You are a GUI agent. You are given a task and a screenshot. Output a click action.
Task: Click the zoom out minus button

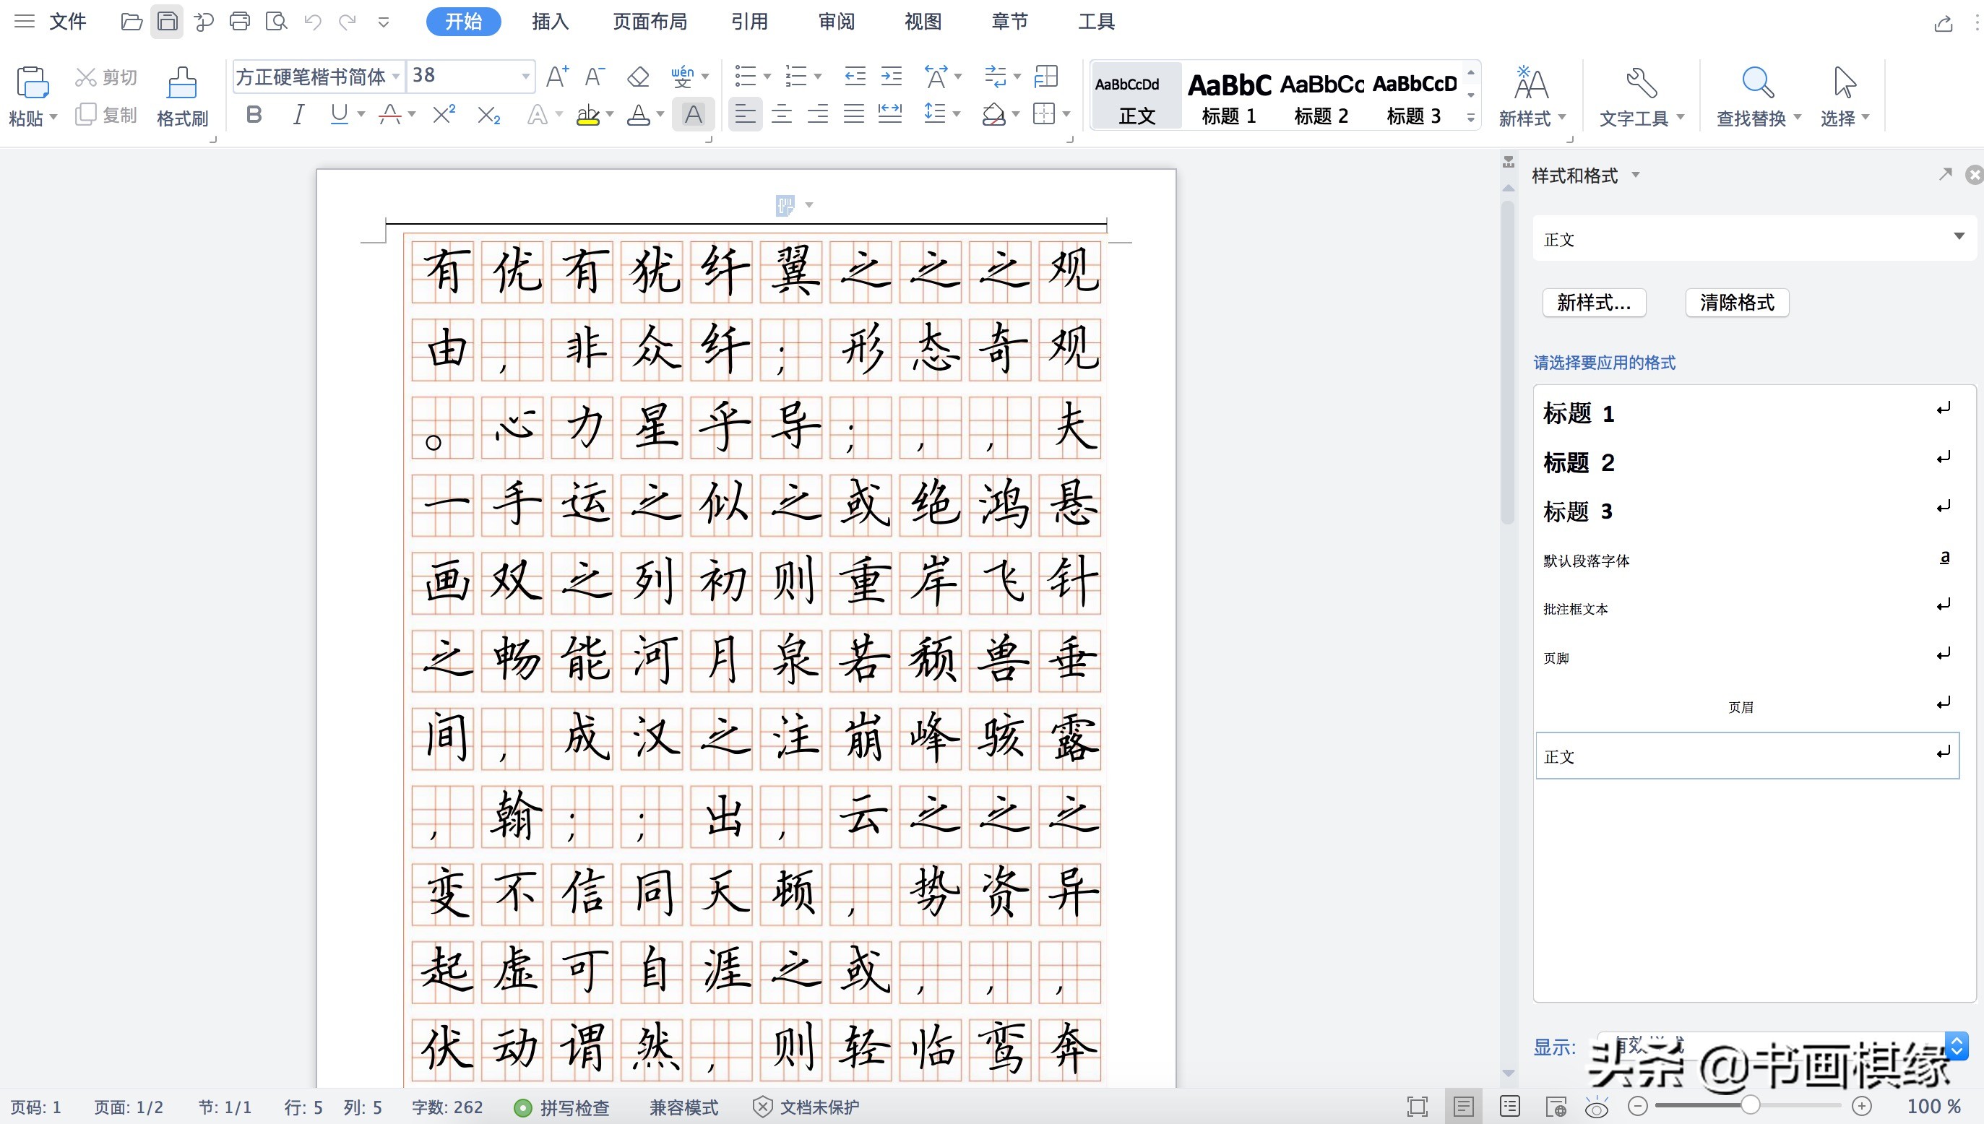tap(1637, 1106)
